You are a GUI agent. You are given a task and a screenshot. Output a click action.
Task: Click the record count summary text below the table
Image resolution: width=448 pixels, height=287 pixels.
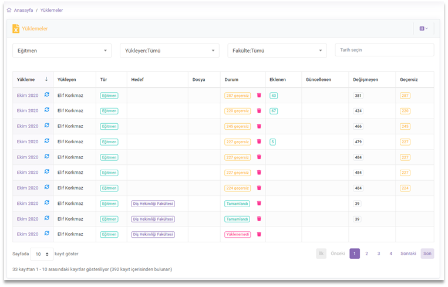[x=92, y=269]
